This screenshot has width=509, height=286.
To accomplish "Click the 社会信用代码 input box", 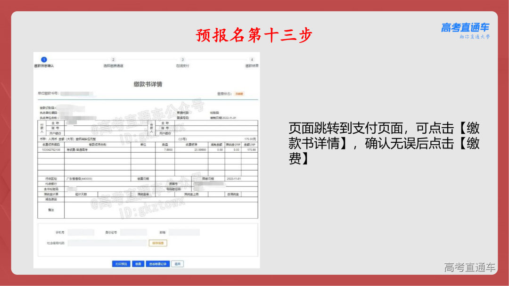I will [108, 243].
